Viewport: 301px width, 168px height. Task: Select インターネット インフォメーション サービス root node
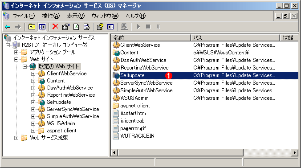pos(54,38)
